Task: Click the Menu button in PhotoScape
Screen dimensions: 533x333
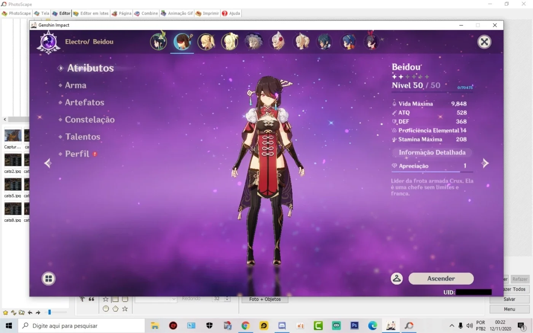Action: 509,309
